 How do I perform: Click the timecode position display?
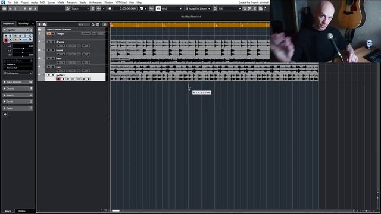[x=127, y=8]
